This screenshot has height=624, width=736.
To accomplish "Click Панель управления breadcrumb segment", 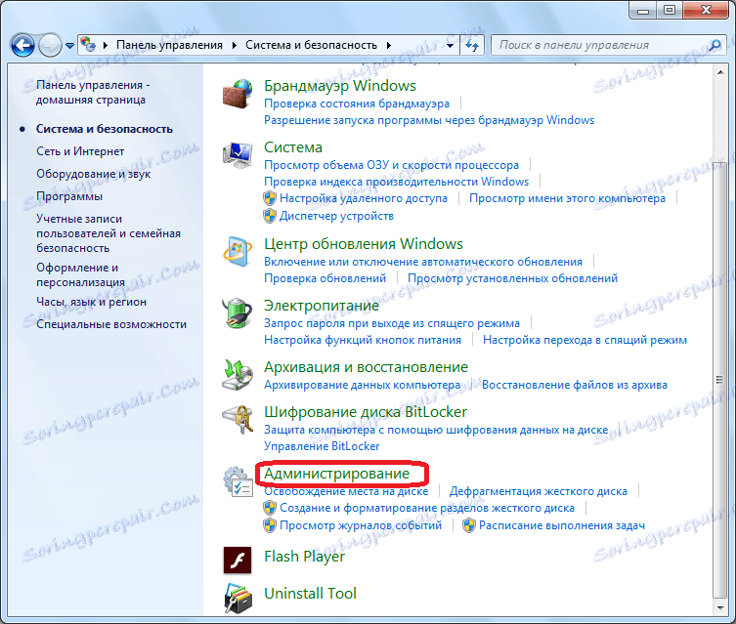I will coord(169,45).
